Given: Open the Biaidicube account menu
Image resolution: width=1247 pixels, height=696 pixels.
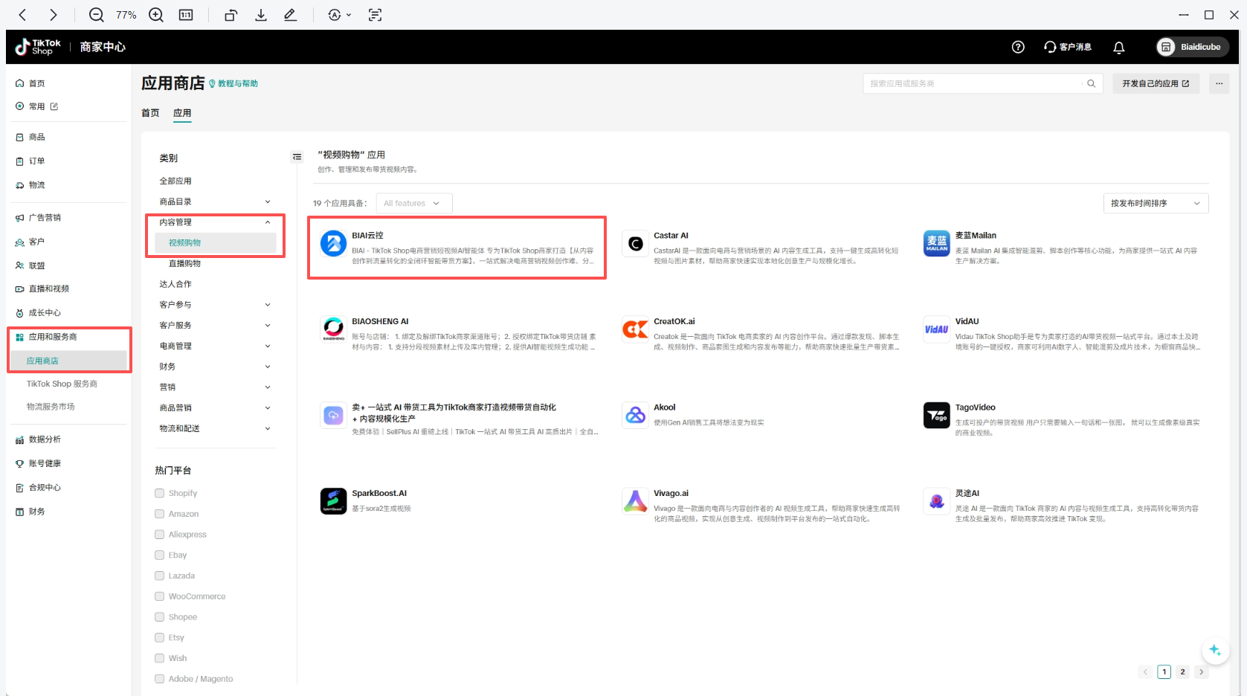Looking at the screenshot, I should 1192,47.
